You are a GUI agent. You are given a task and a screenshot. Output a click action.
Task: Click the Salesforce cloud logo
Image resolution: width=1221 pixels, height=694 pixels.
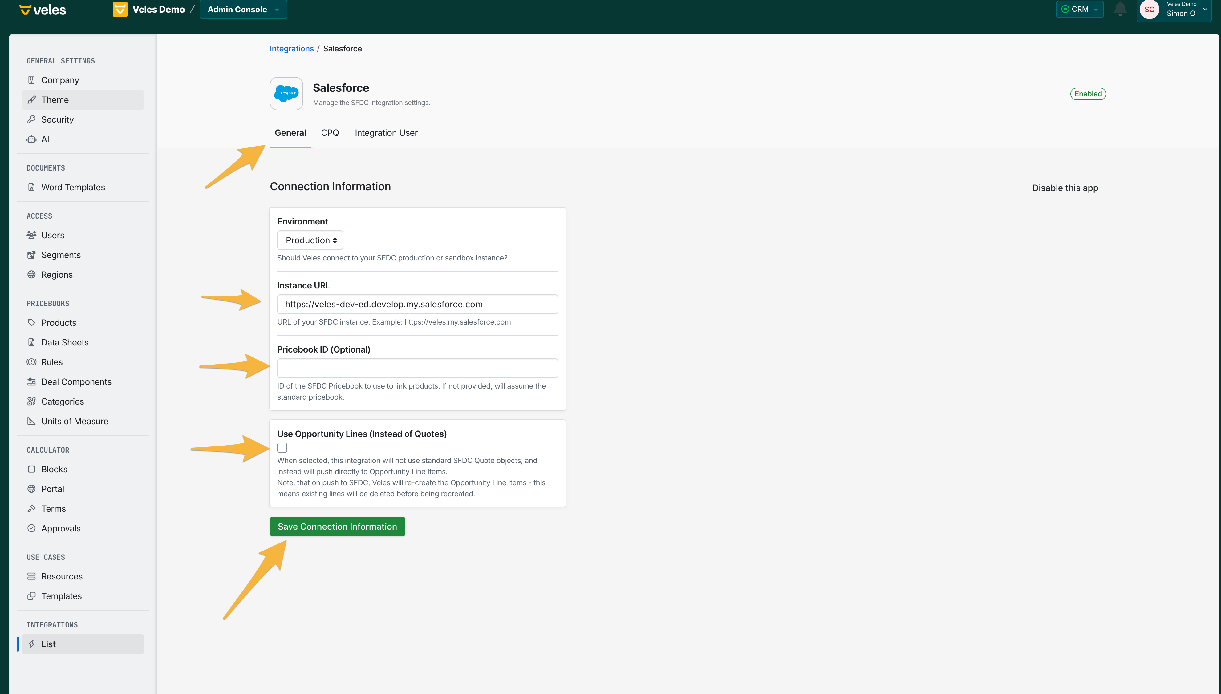[x=286, y=93]
